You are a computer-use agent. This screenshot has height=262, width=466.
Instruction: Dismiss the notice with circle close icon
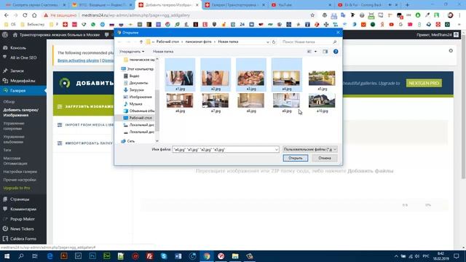[x=451, y=51]
